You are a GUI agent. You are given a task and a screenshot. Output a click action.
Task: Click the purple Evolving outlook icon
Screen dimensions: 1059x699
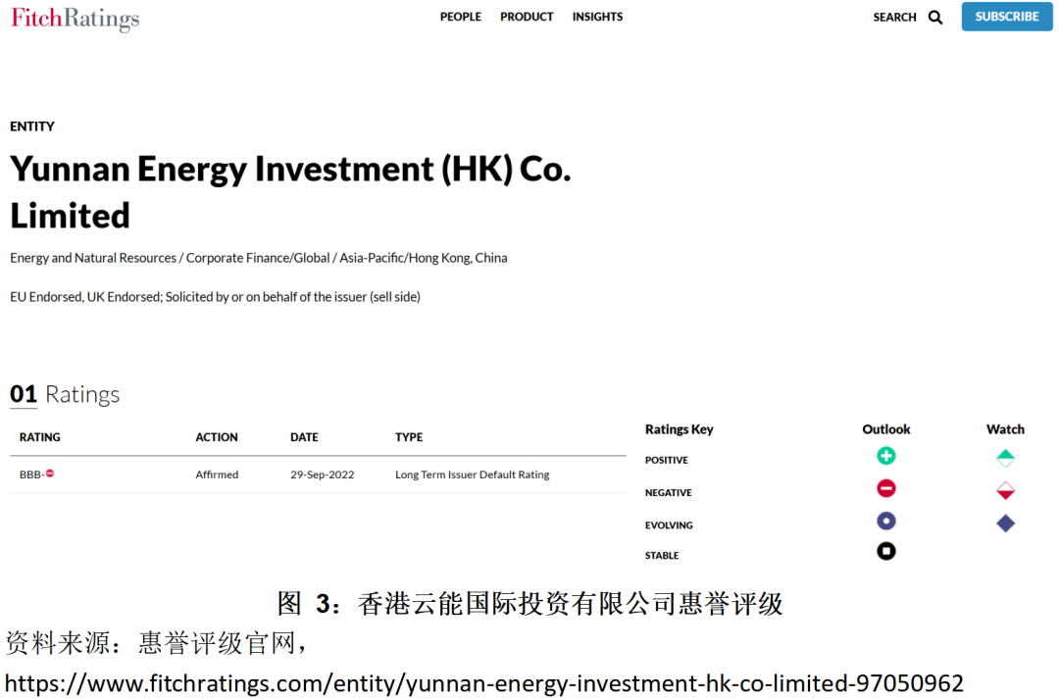886,521
